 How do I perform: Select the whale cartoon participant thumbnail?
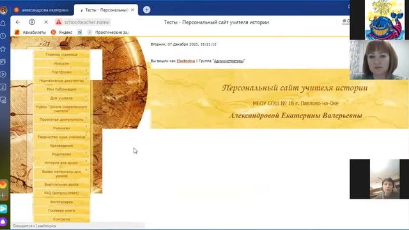[x=379, y=20]
